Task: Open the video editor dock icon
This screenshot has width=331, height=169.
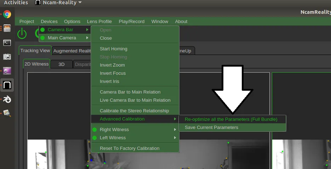Action: (7, 71)
